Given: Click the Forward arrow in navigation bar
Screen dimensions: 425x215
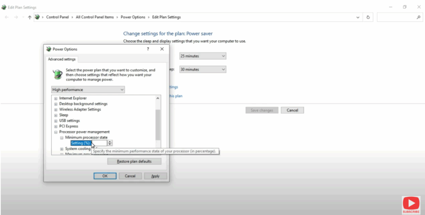Looking at the screenshot, I should coord(16,17).
